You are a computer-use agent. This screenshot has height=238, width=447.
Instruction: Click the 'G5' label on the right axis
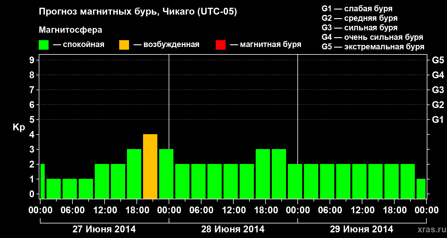pyautogui.click(x=438, y=60)
